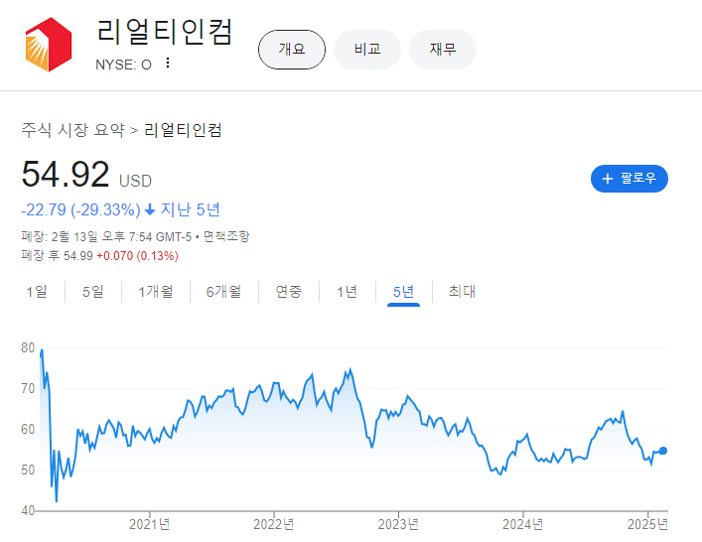The width and height of the screenshot is (702, 542).
Task: Switch chart to 6개월 range
Action: pos(223,292)
